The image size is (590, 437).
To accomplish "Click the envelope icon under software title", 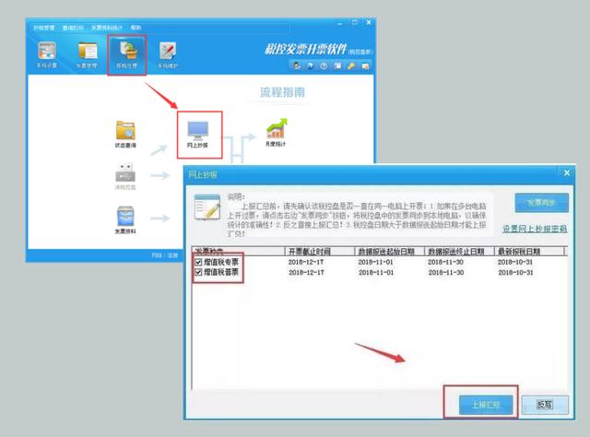I will 365,65.
